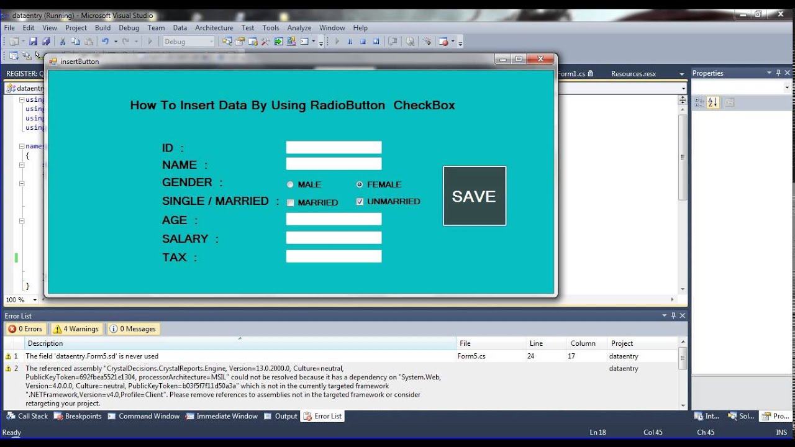Image resolution: width=795 pixels, height=447 pixels.
Task: Click the Save All toolbar icon
Action: (x=46, y=42)
